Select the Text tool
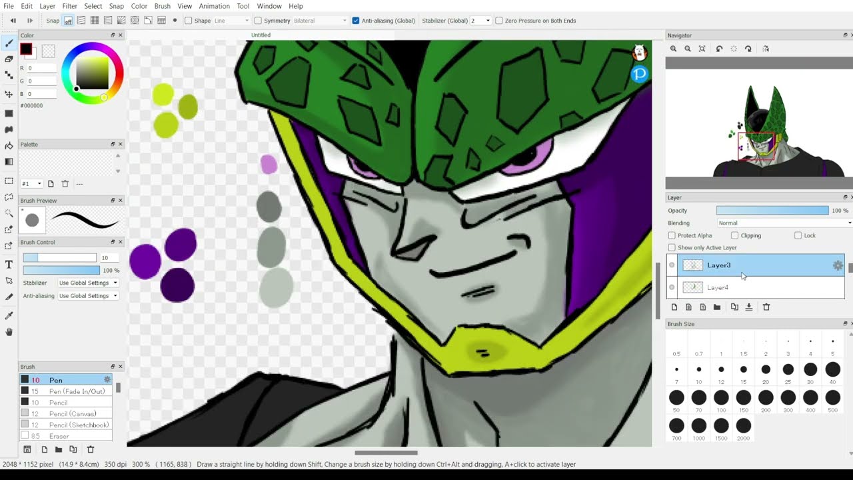This screenshot has height=480, width=853. [x=9, y=265]
